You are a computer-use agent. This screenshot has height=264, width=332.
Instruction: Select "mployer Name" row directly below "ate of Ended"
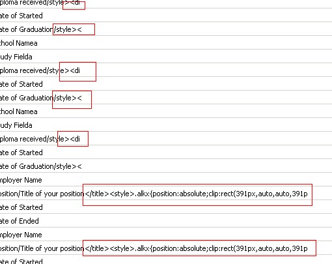click(x=166, y=235)
